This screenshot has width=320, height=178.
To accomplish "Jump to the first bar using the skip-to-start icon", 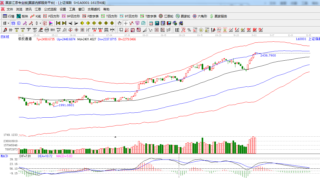I will point(58,23).
